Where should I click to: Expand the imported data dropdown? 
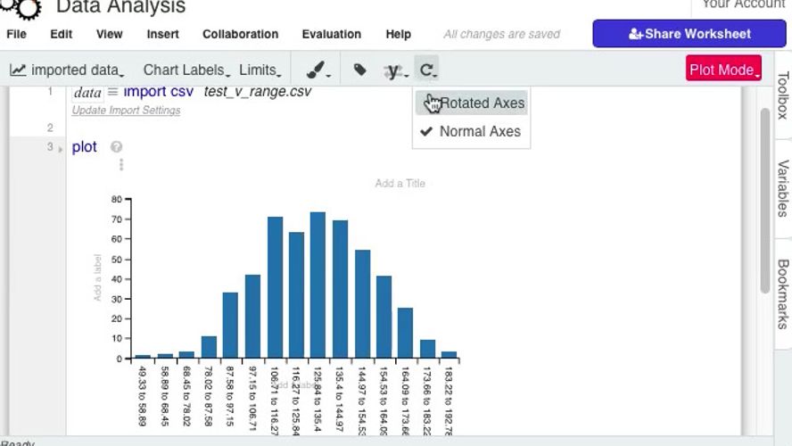[x=68, y=70]
